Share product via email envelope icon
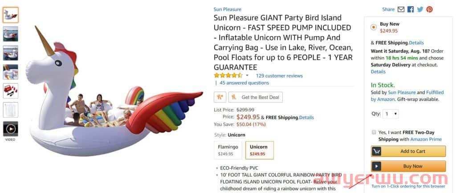 401,9
